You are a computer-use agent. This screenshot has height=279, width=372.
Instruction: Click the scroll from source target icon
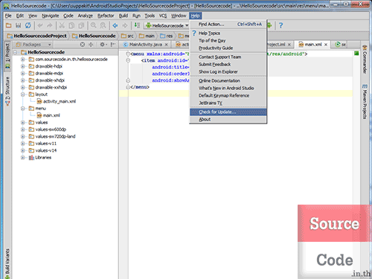tap(83, 45)
